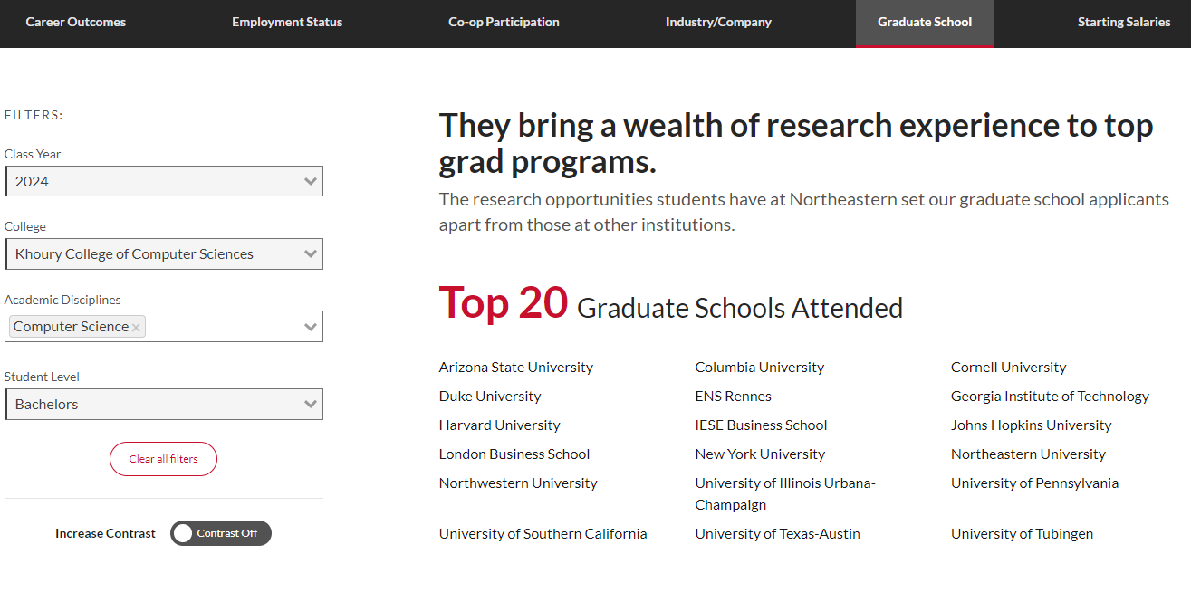Click the Georgia Institute of Technology entry
Viewport: 1191px width, 602px height.
tap(1050, 397)
